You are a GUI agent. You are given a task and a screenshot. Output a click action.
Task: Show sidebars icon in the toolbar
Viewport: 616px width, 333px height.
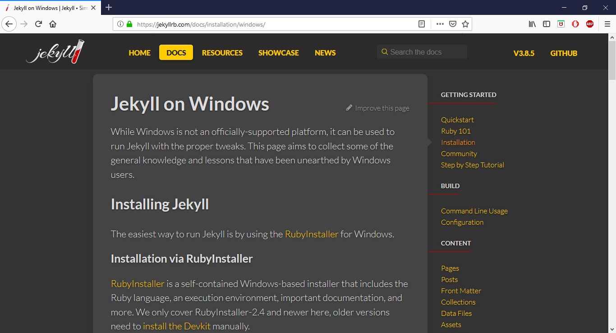(x=547, y=24)
